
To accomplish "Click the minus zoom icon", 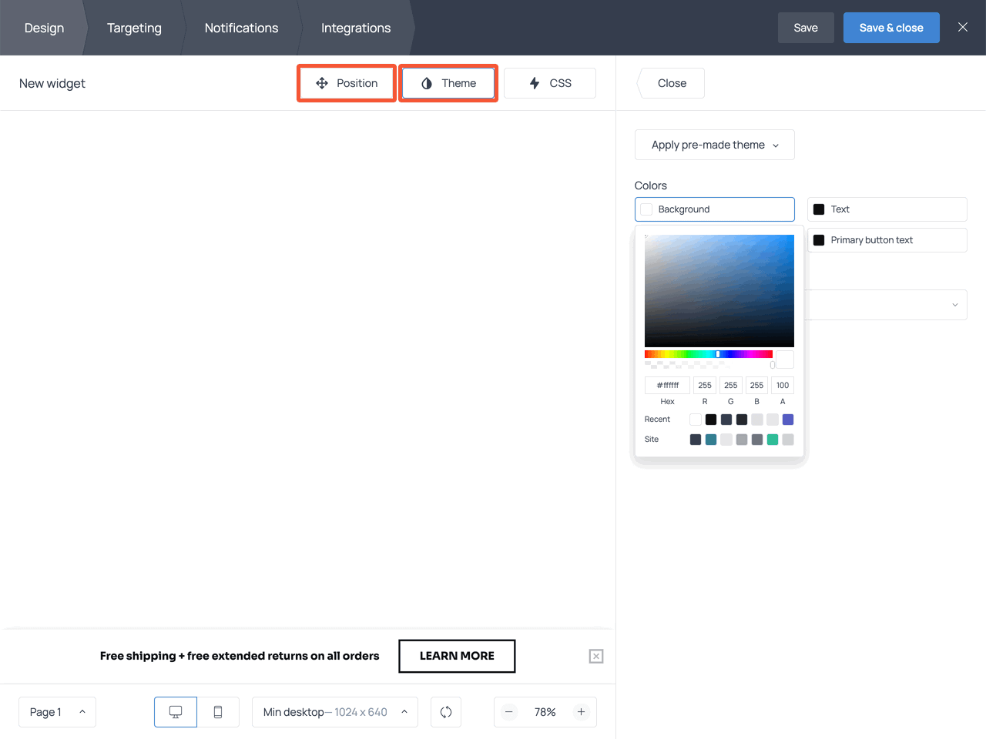I will coord(509,712).
